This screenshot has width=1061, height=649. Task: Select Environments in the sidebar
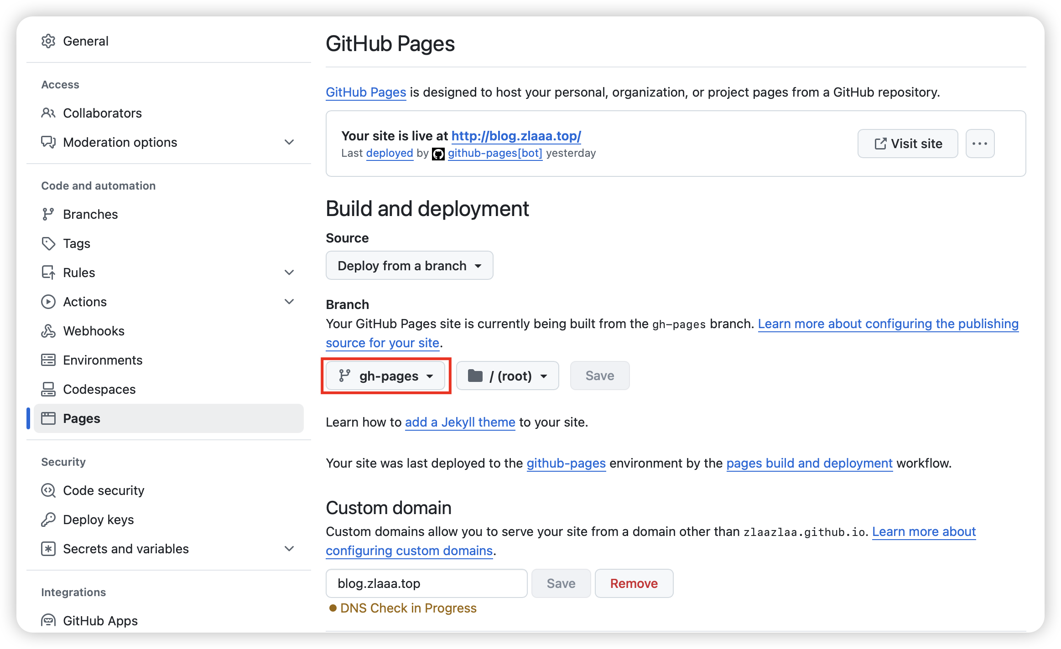pyautogui.click(x=169, y=360)
